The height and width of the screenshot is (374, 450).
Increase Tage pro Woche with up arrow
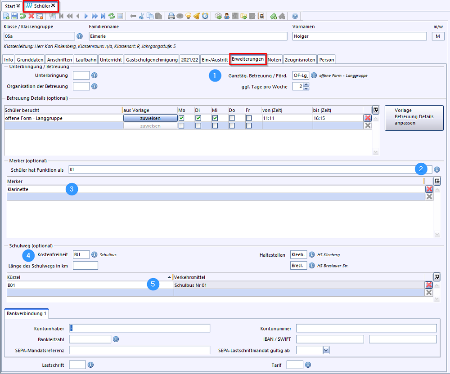click(x=306, y=84)
